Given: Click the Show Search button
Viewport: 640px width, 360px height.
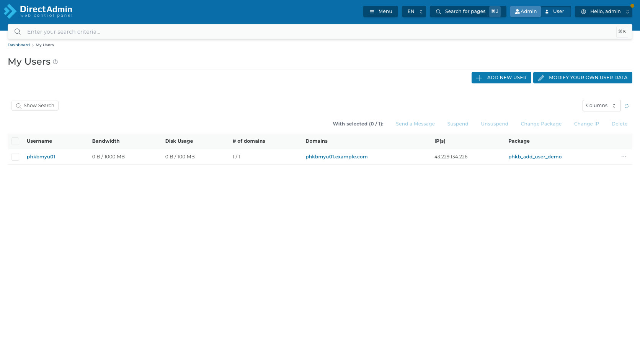Looking at the screenshot, I should 35,106.
